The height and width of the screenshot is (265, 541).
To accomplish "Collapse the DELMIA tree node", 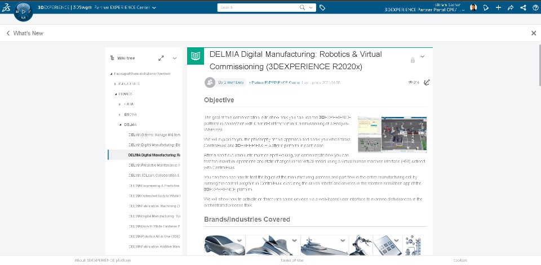I will [120, 124].
